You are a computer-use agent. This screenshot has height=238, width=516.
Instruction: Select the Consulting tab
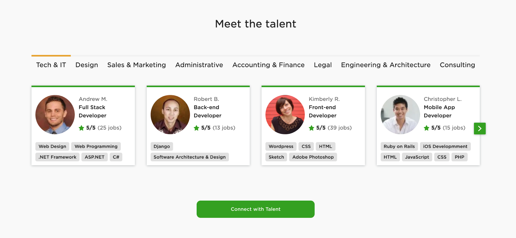457,65
